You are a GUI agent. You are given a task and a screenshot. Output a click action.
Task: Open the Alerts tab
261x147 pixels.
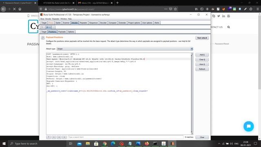[157, 23]
